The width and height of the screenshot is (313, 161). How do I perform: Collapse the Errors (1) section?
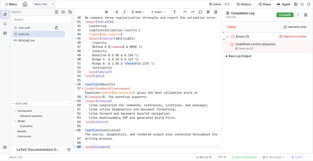click(x=228, y=37)
